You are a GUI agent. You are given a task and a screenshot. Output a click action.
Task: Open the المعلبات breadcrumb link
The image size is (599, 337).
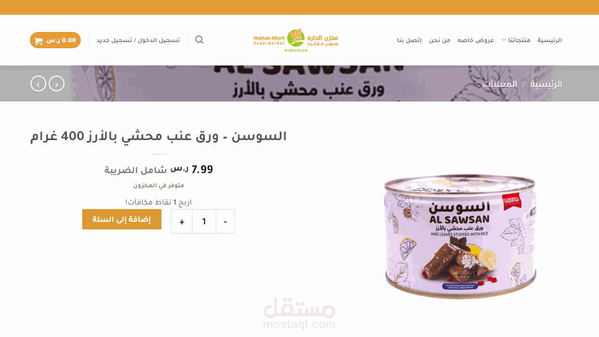pos(500,84)
